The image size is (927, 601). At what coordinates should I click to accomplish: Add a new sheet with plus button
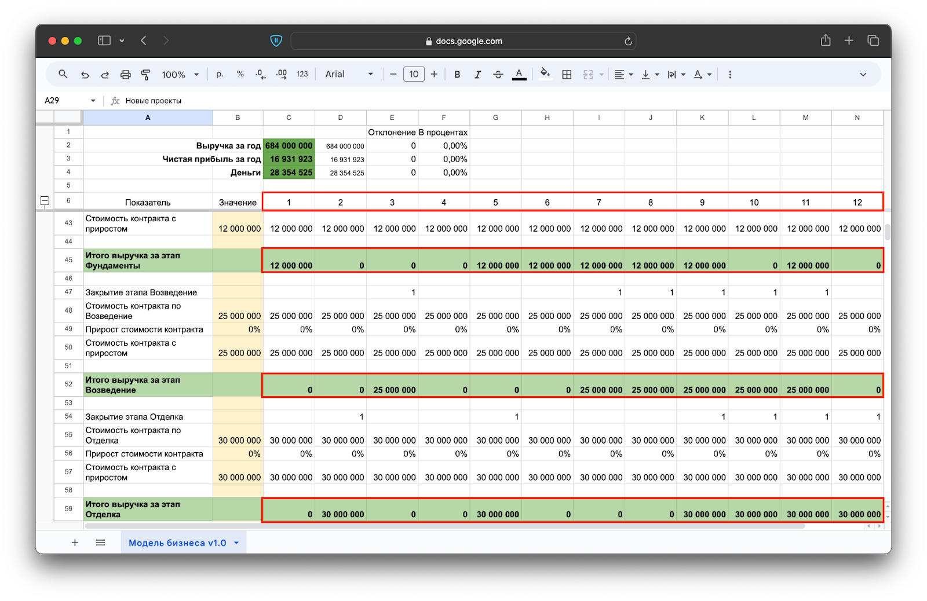point(75,543)
